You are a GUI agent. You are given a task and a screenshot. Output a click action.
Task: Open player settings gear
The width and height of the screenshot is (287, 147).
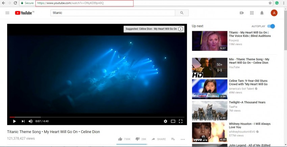(165, 121)
